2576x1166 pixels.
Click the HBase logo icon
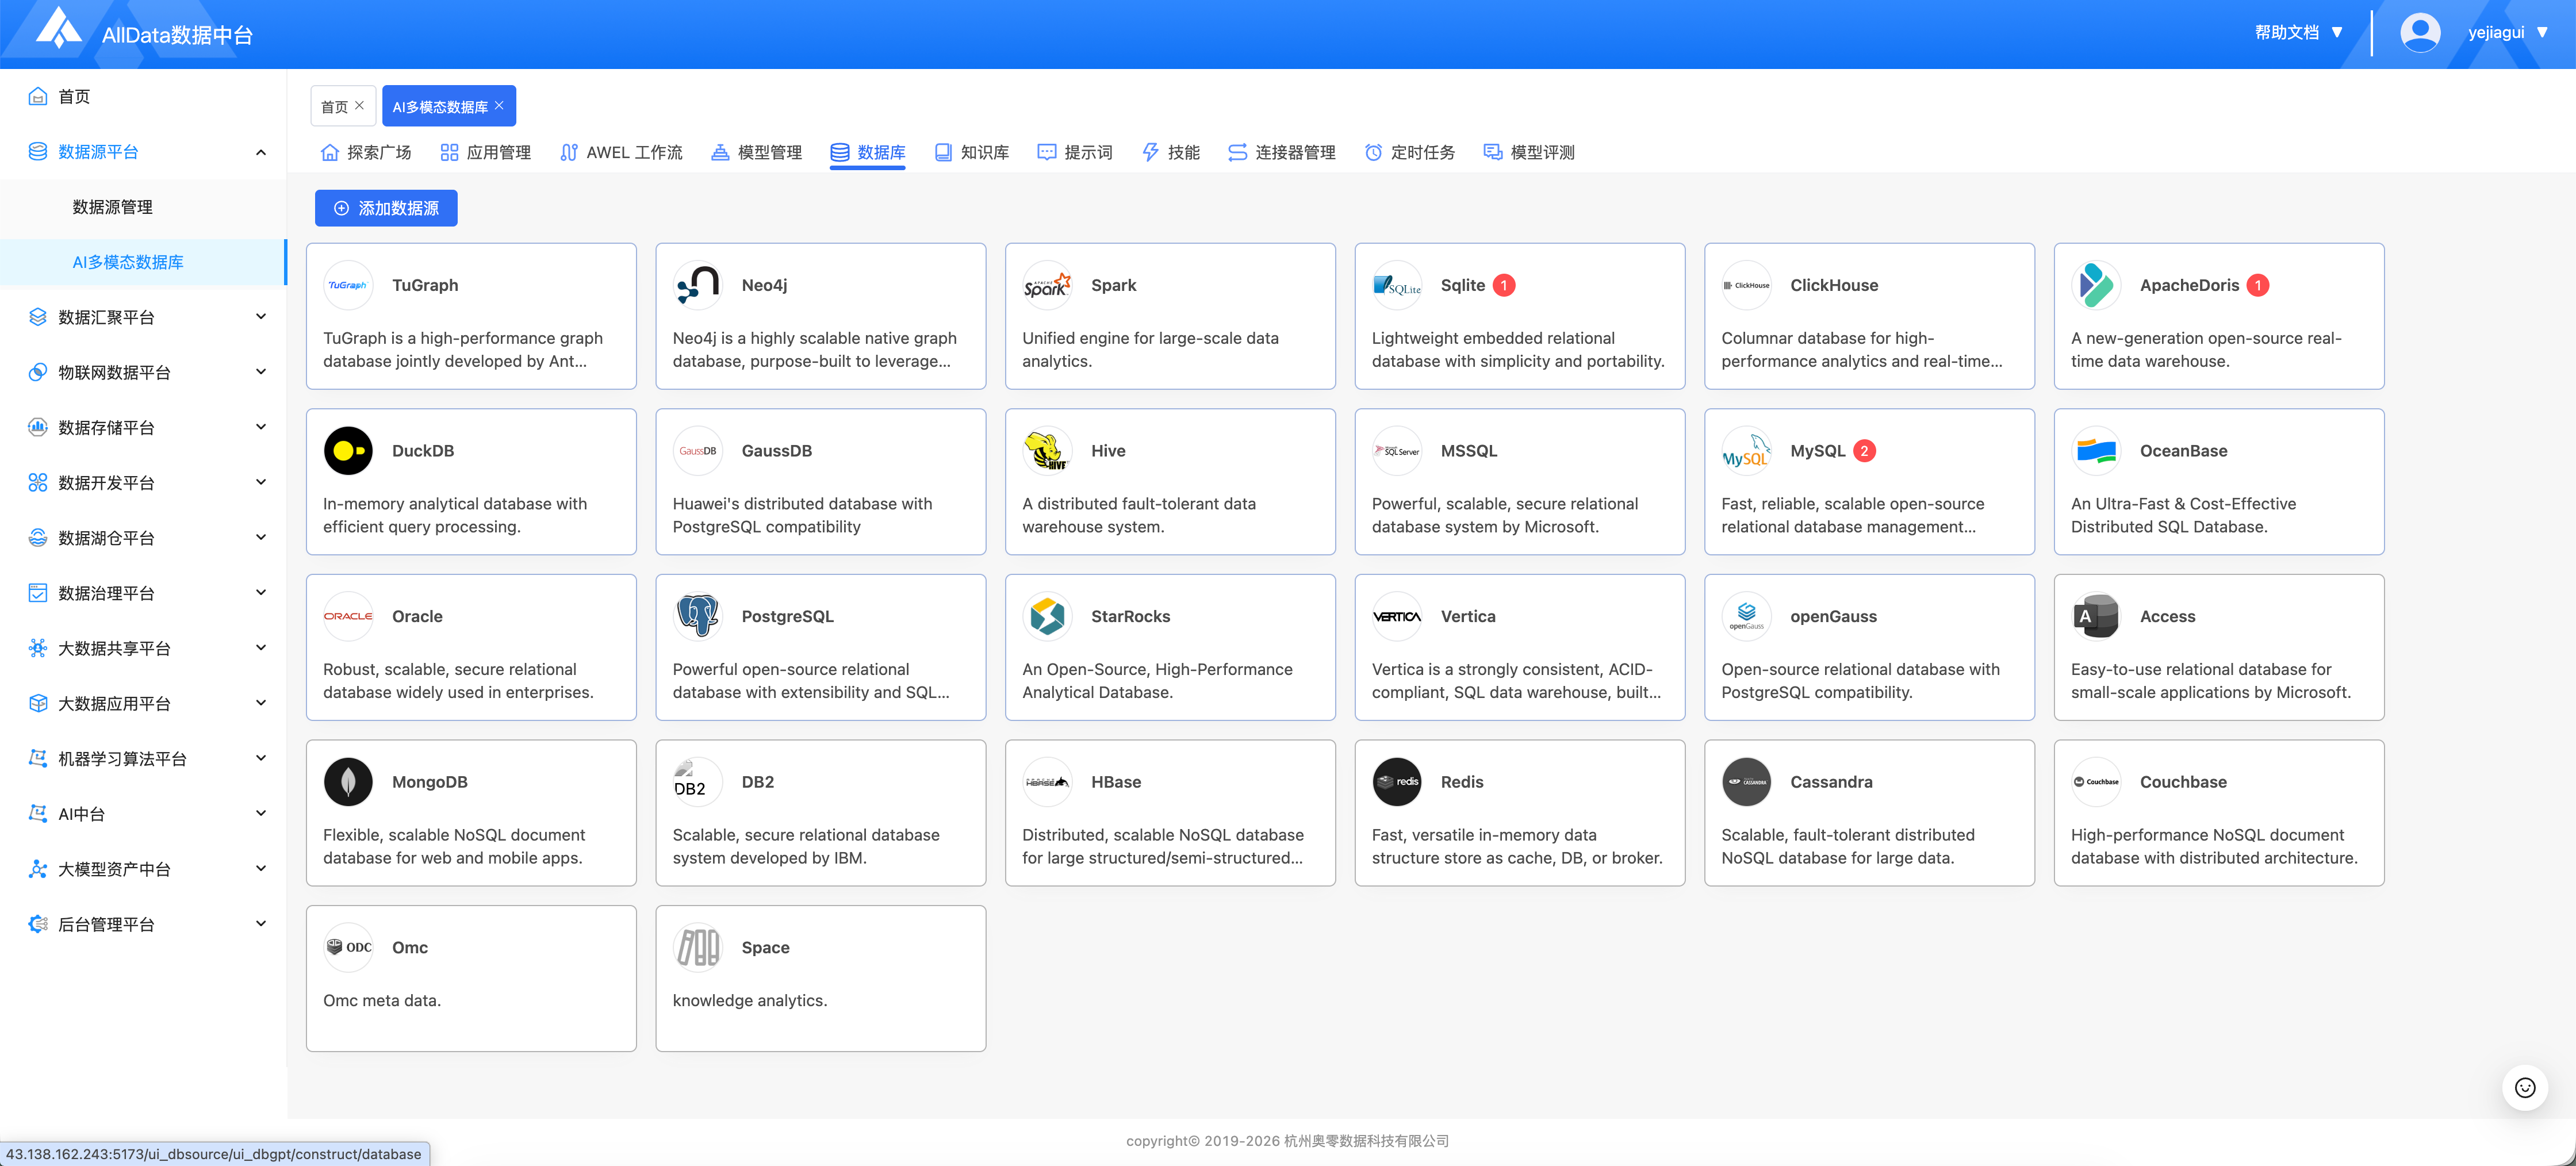click(x=1047, y=782)
